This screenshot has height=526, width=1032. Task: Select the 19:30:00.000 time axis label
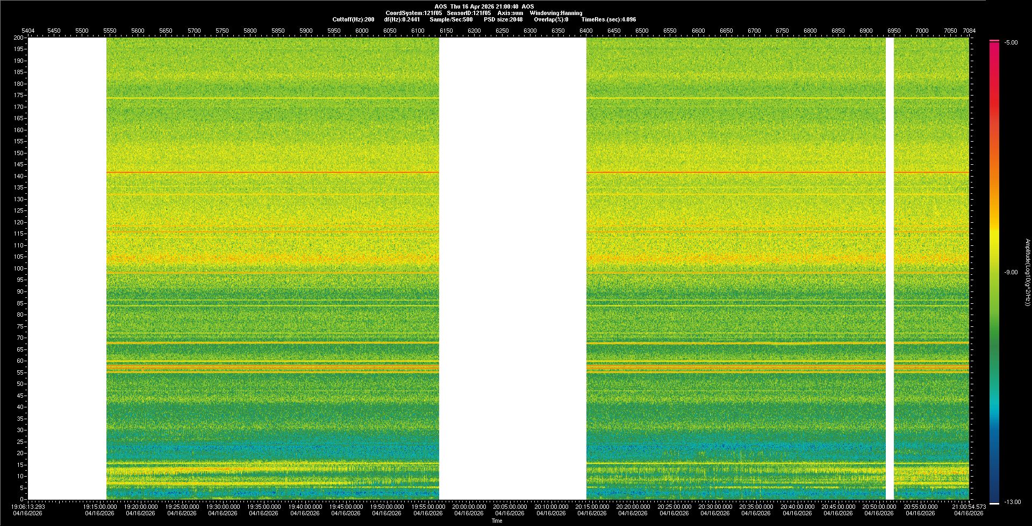click(x=223, y=506)
